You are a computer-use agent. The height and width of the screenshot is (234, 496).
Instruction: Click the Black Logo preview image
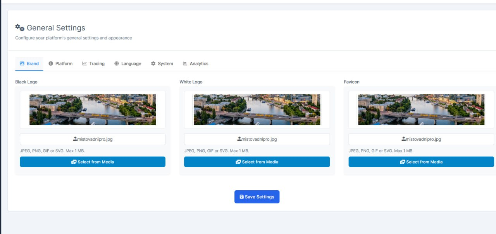coord(93,109)
